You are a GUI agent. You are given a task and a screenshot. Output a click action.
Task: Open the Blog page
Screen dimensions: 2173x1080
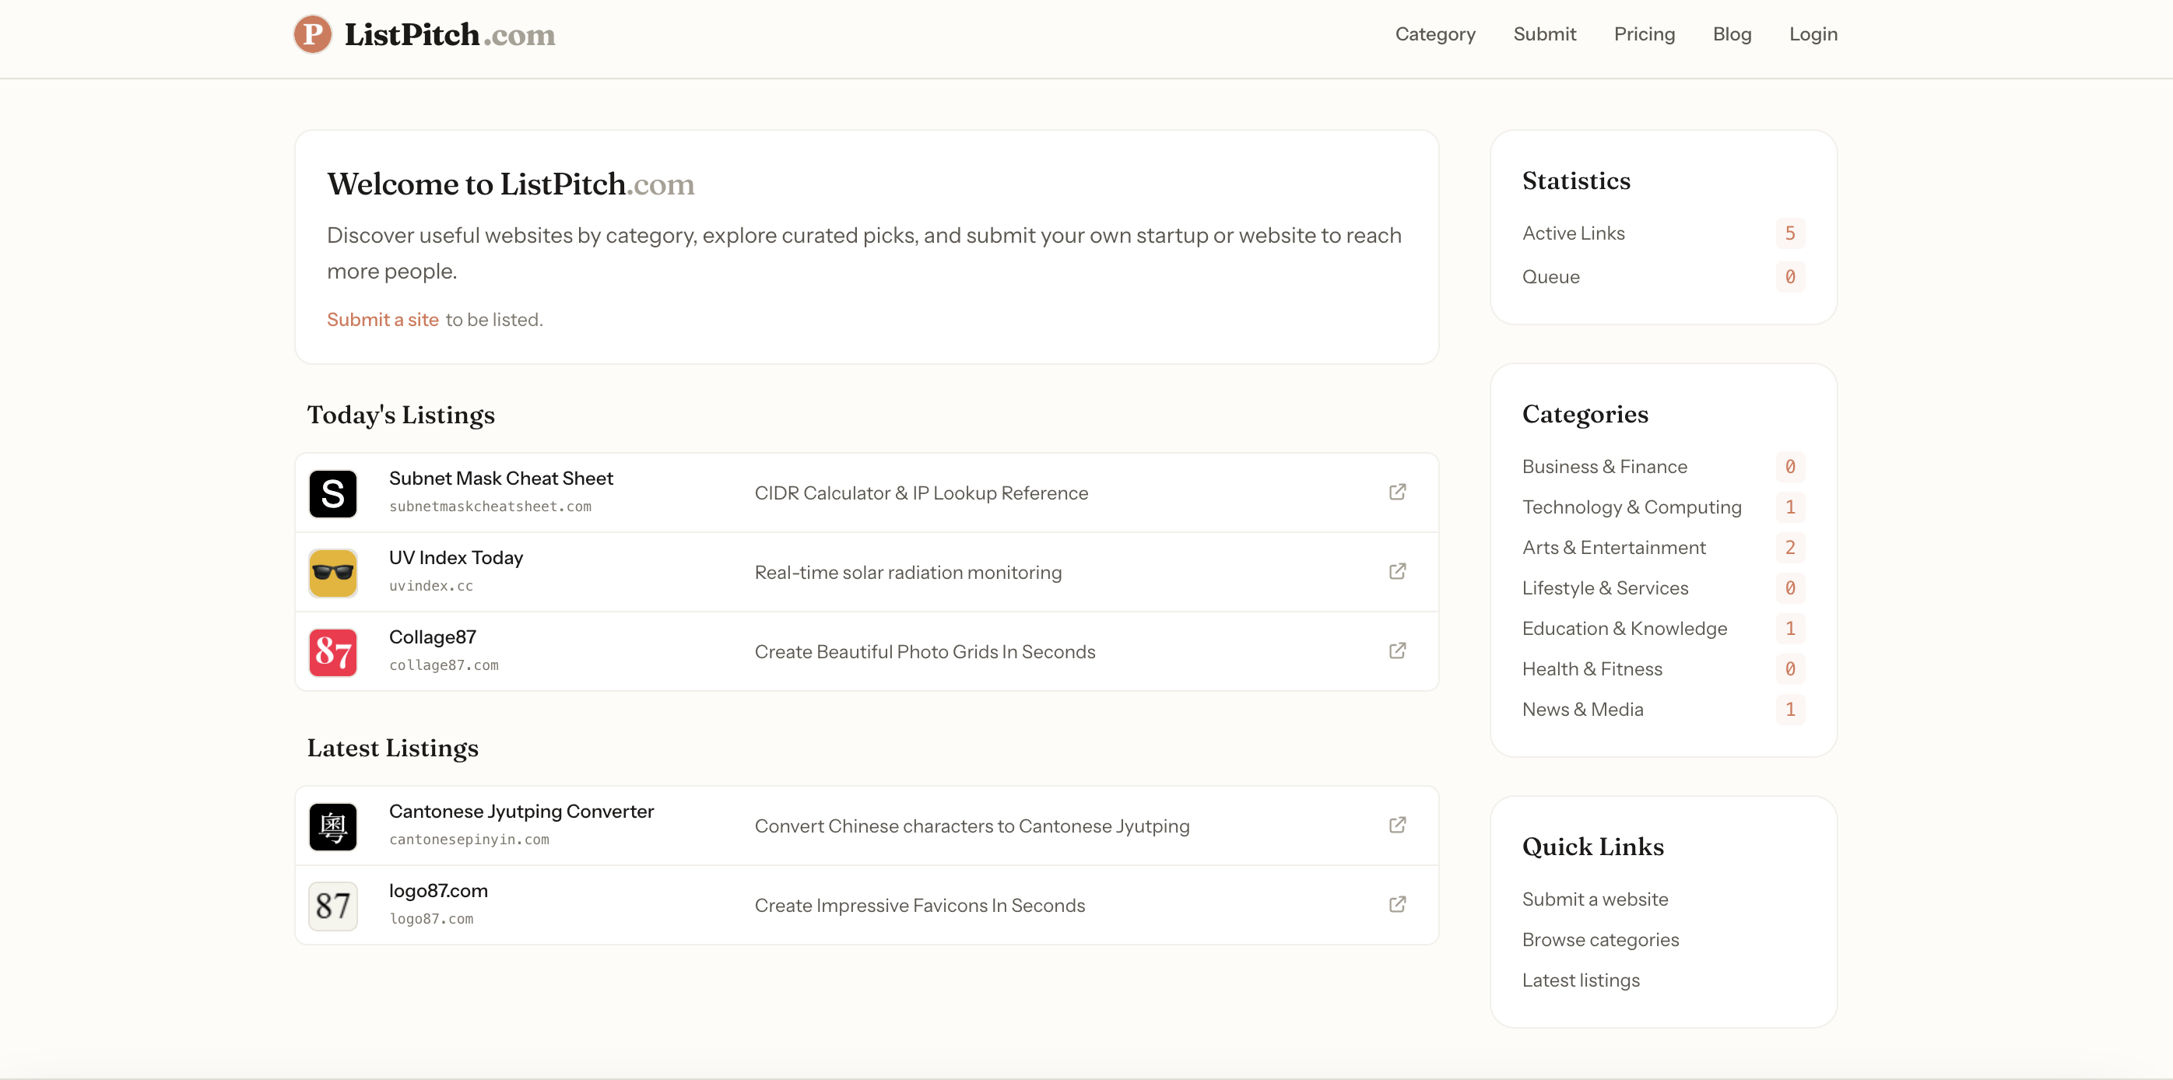(1732, 34)
